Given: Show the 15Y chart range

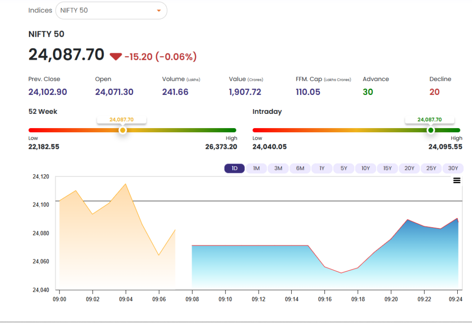Looking at the screenshot, I should (387, 168).
